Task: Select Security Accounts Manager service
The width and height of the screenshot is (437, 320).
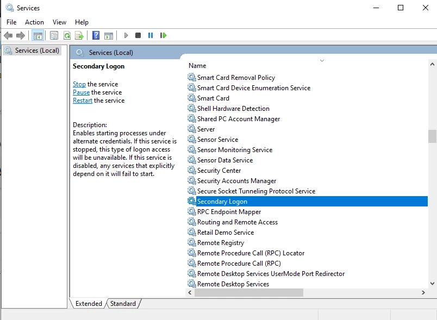Action: click(307, 180)
